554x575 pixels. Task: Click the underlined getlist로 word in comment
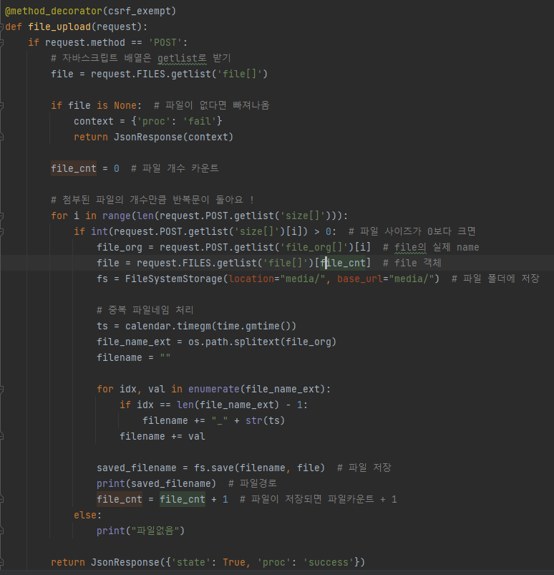click(182, 58)
